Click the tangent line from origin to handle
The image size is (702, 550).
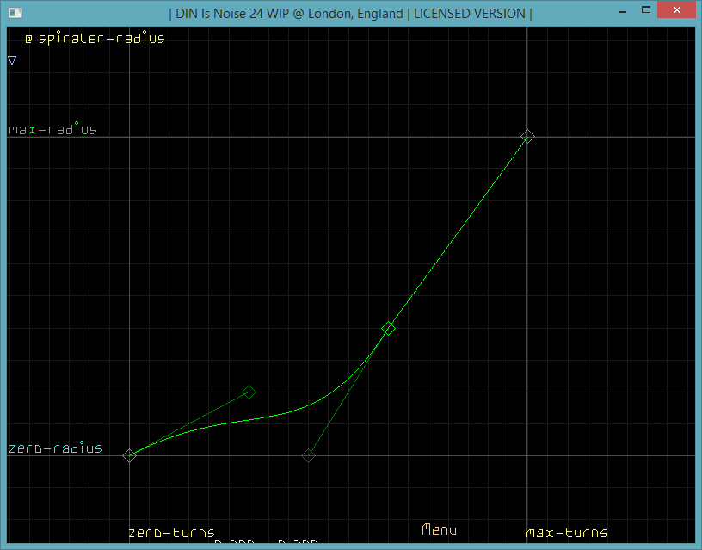click(189, 423)
